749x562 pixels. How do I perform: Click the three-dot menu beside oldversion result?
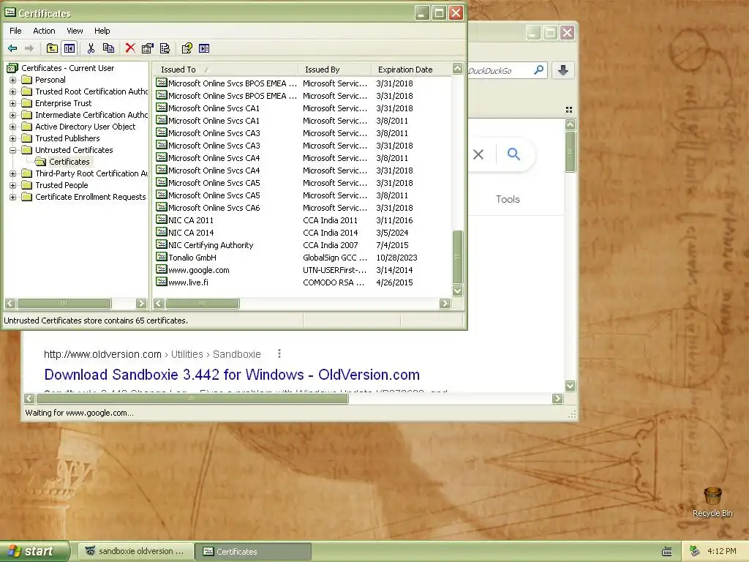tap(279, 353)
